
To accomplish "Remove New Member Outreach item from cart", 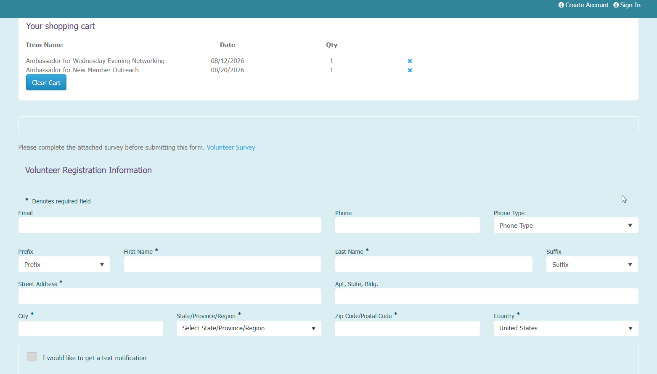I will pos(410,70).
